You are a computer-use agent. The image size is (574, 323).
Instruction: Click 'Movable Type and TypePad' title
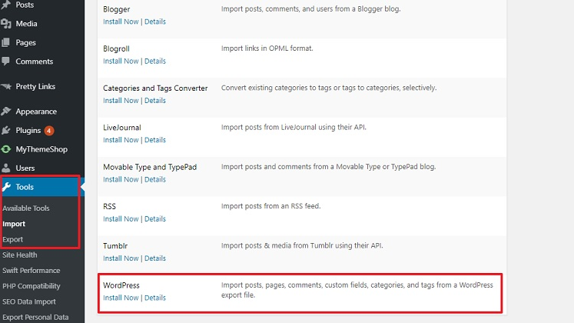pos(150,167)
